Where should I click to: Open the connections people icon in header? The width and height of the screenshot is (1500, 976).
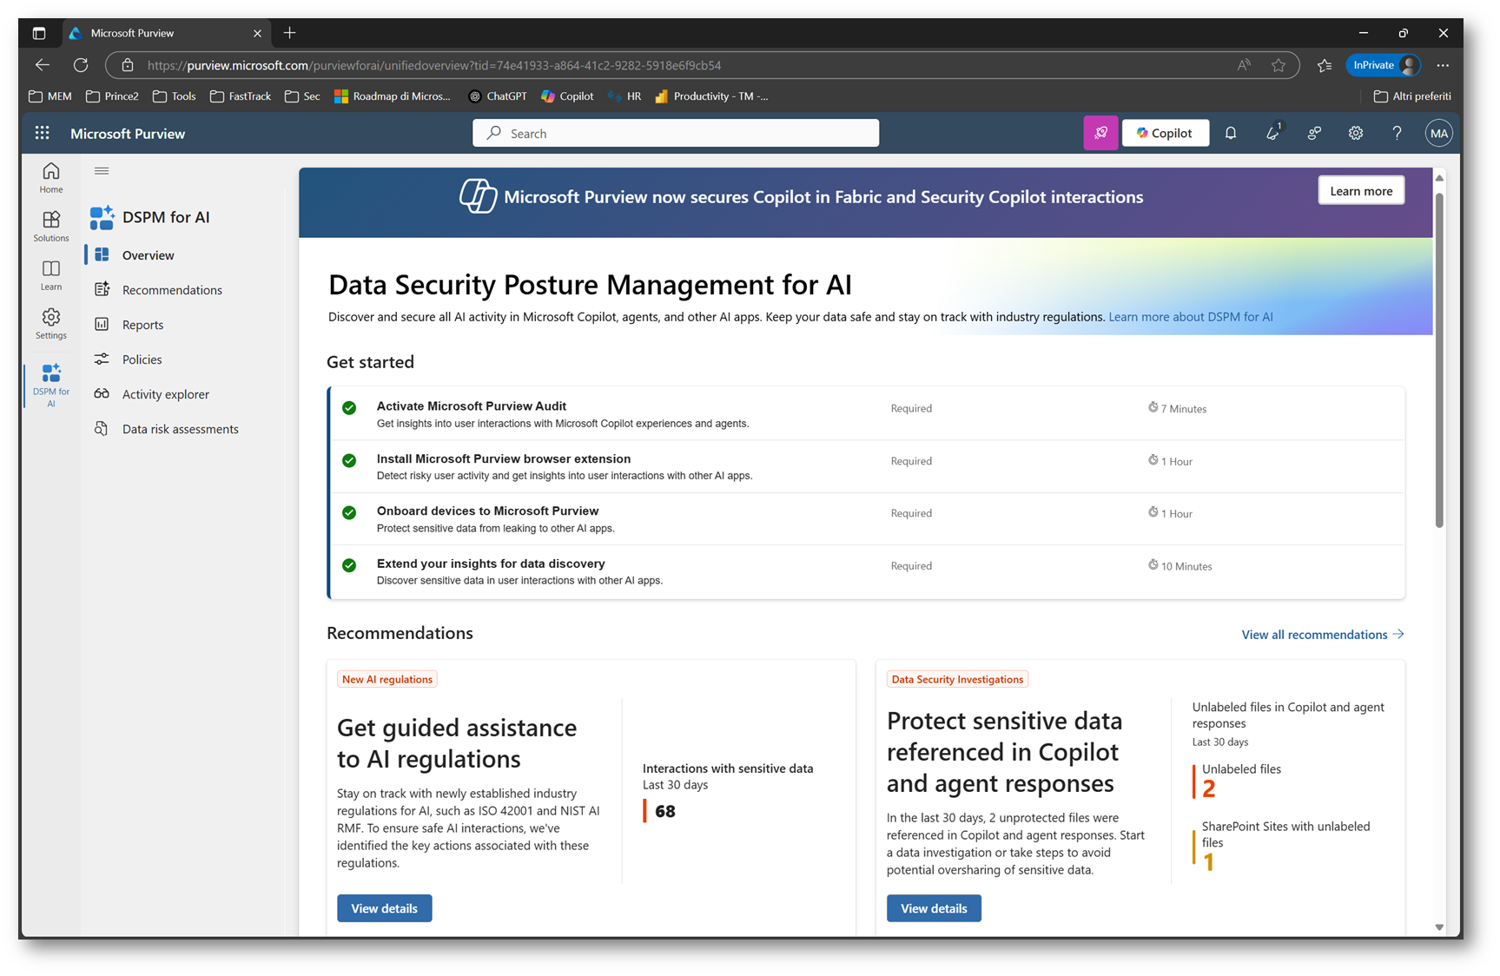[x=1314, y=133]
